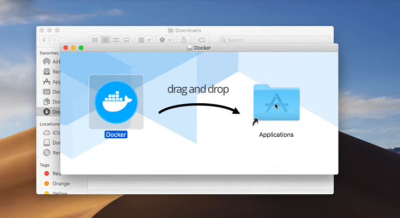This screenshot has height=218, width=400.
Task: Select the Red tag in the sidebar
Action: coord(47,174)
